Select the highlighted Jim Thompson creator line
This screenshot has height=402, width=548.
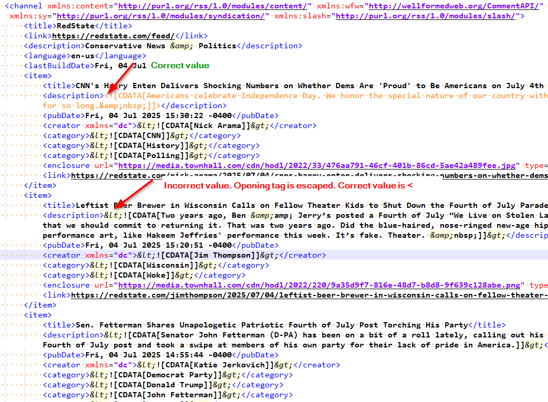184,256
